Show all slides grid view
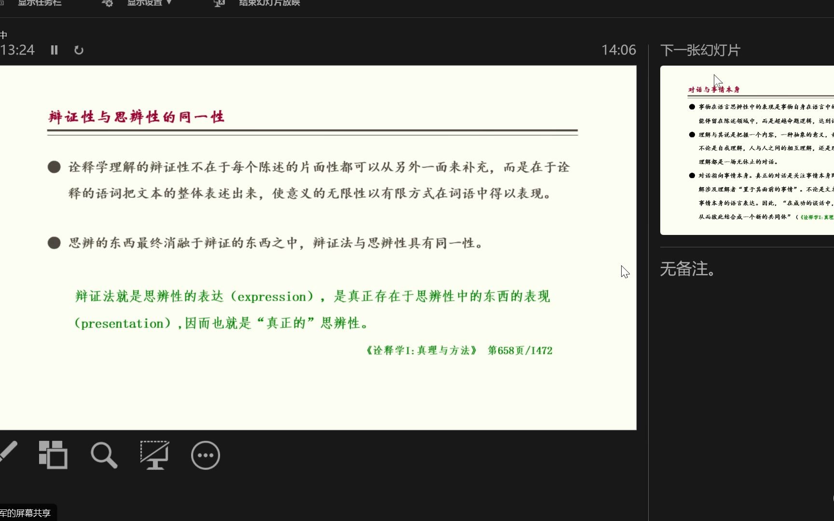Image resolution: width=834 pixels, height=521 pixels. pyautogui.click(x=53, y=454)
